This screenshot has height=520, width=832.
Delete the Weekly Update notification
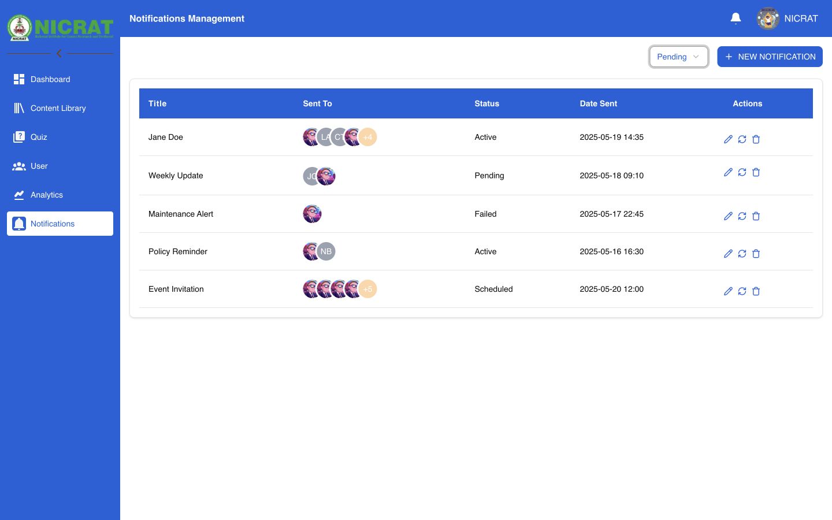756,172
